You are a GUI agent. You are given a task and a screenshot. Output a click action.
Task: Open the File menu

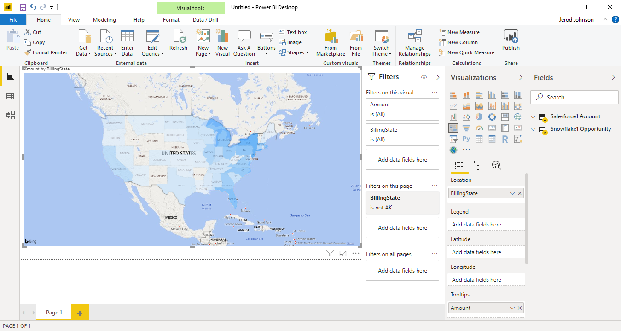pos(13,20)
